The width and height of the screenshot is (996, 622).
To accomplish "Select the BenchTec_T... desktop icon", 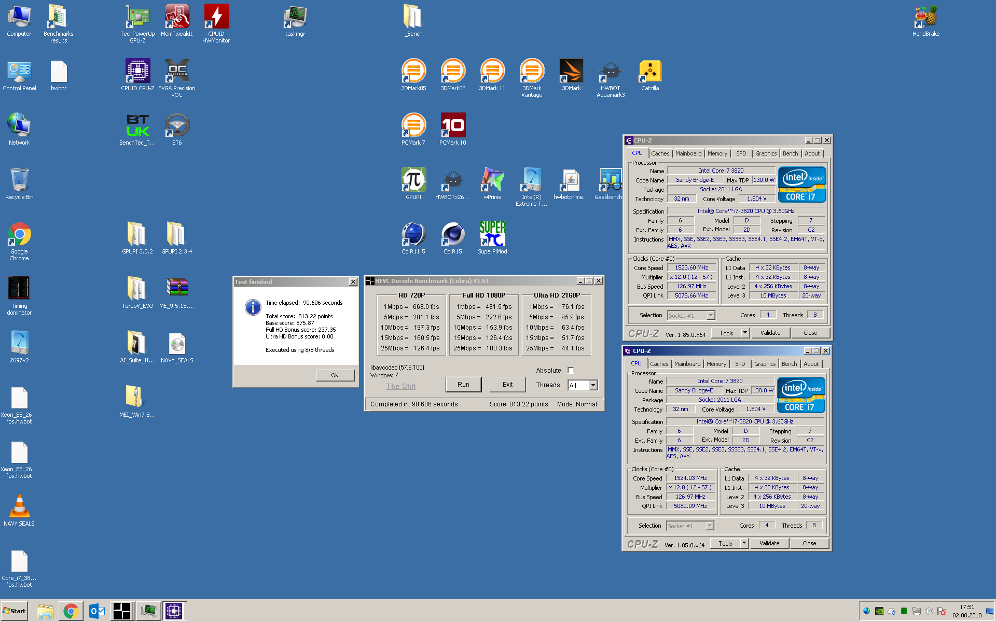I will pyautogui.click(x=137, y=130).
